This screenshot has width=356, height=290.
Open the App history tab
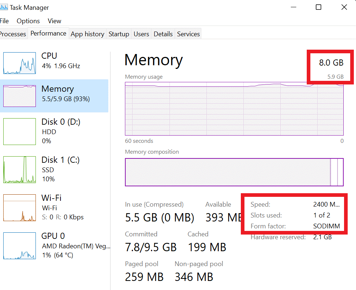coord(87,34)
